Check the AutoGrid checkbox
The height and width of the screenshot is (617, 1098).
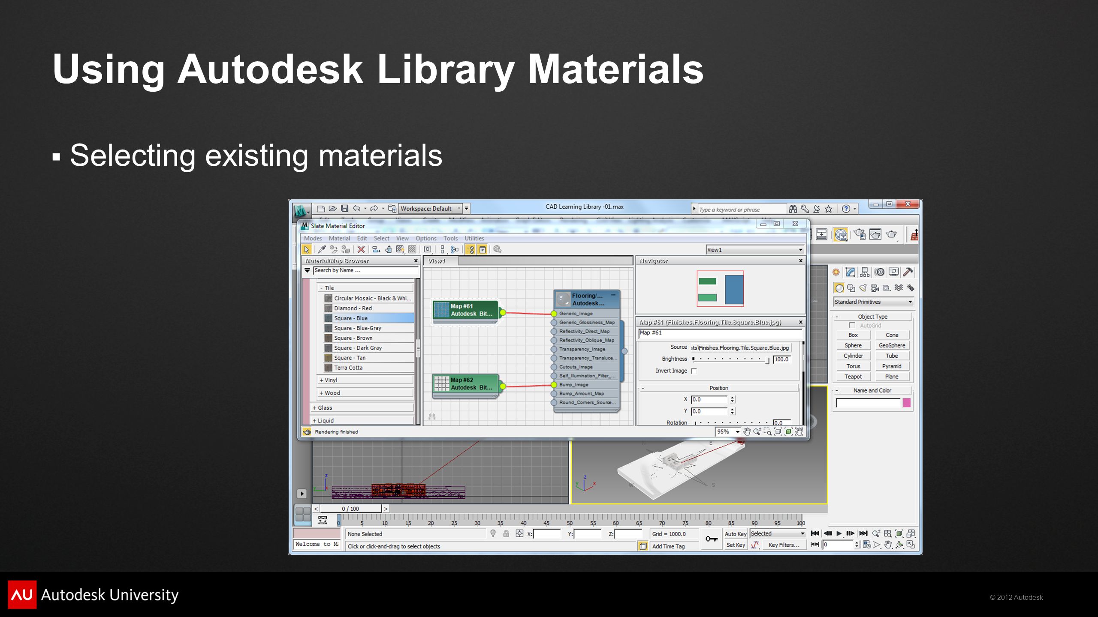click(x=852, y=325)
